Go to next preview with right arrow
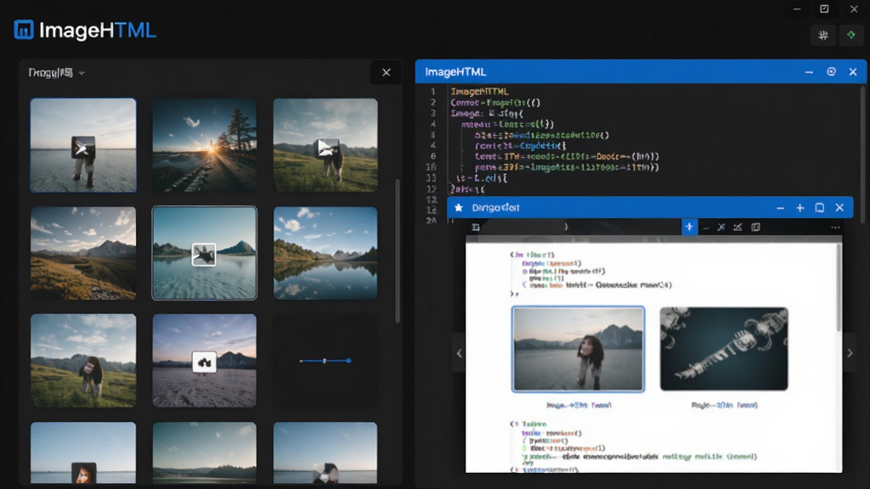This screenshot has height=489, width=870. (850, 353)
